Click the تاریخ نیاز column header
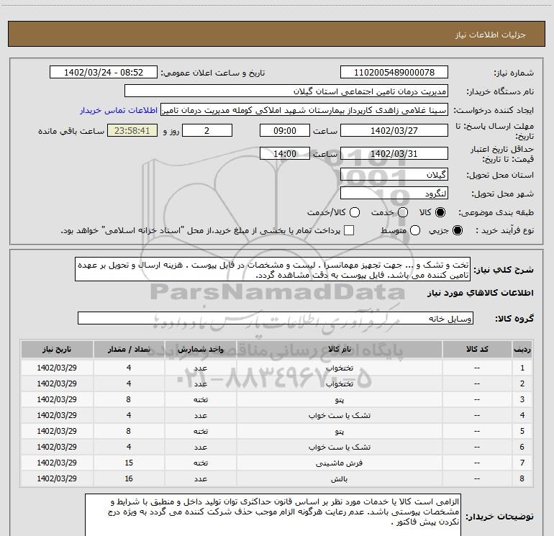 point(57,349)
